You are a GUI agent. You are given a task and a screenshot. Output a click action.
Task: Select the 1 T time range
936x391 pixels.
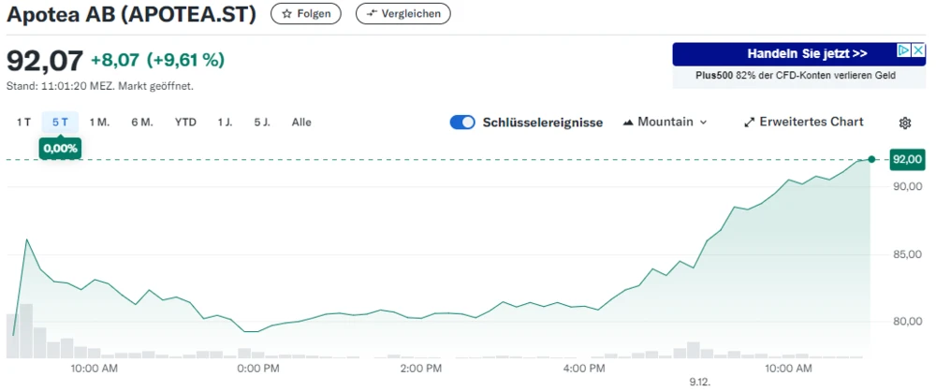pos(23,123)
